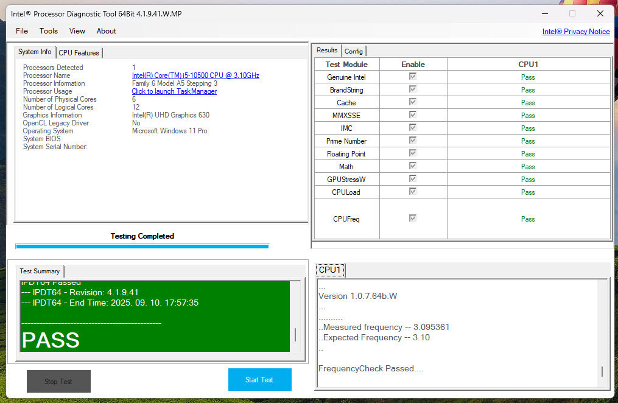Click the Test Module column header
The image size is (618, 403).
click(x=346, y=64)
